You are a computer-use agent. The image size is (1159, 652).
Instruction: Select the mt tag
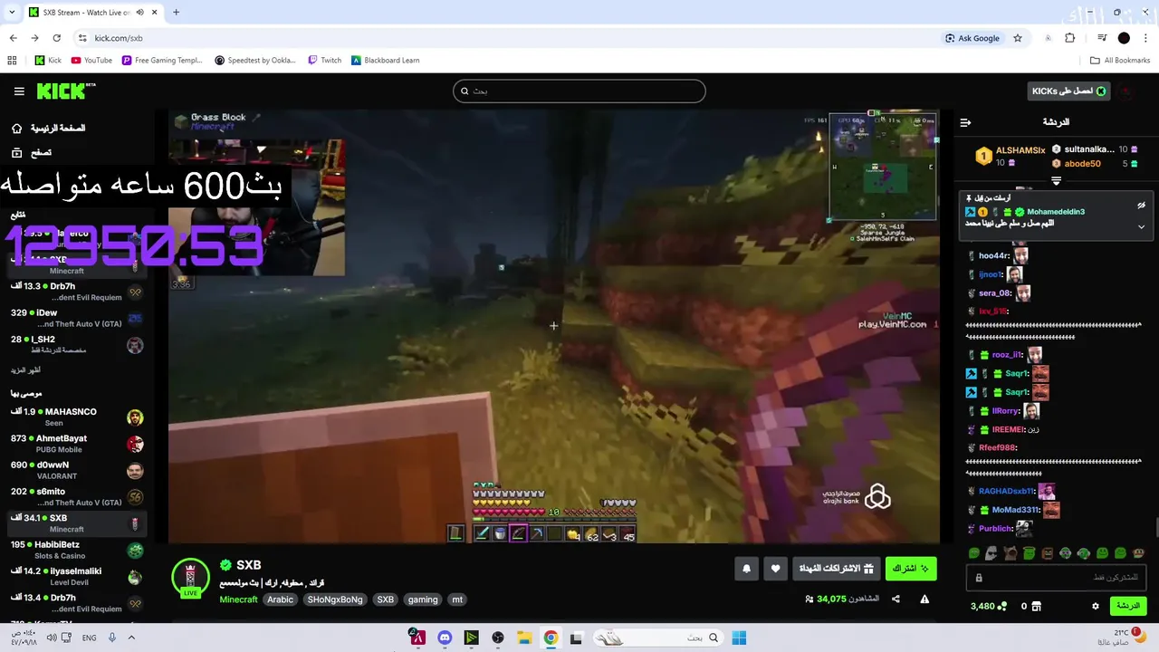[x=457, y=599]
